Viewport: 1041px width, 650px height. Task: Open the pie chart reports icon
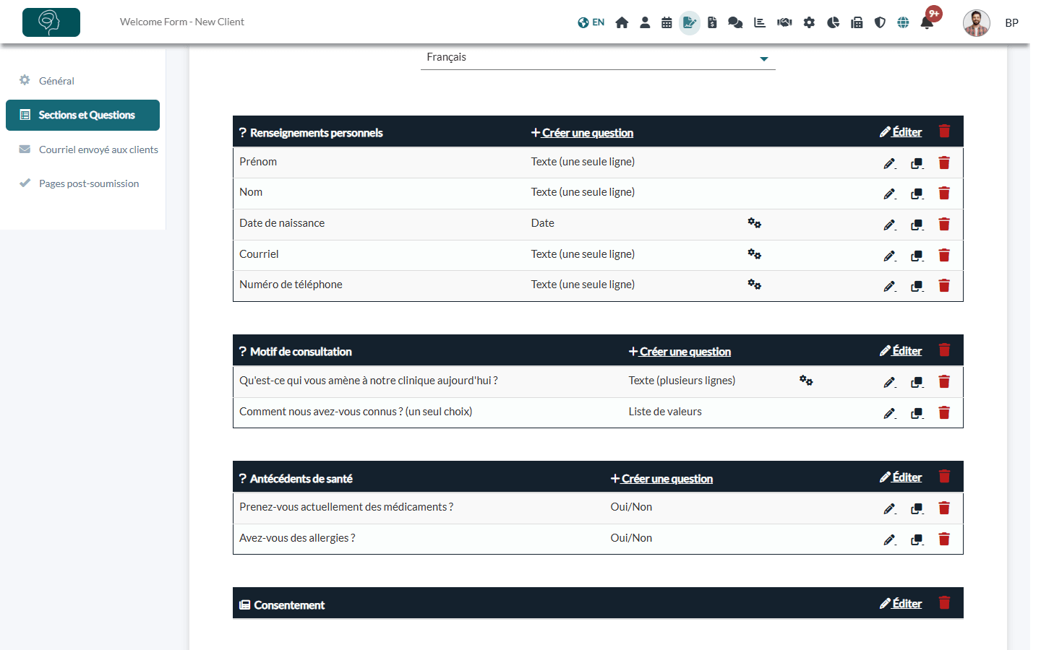[833, 22]
